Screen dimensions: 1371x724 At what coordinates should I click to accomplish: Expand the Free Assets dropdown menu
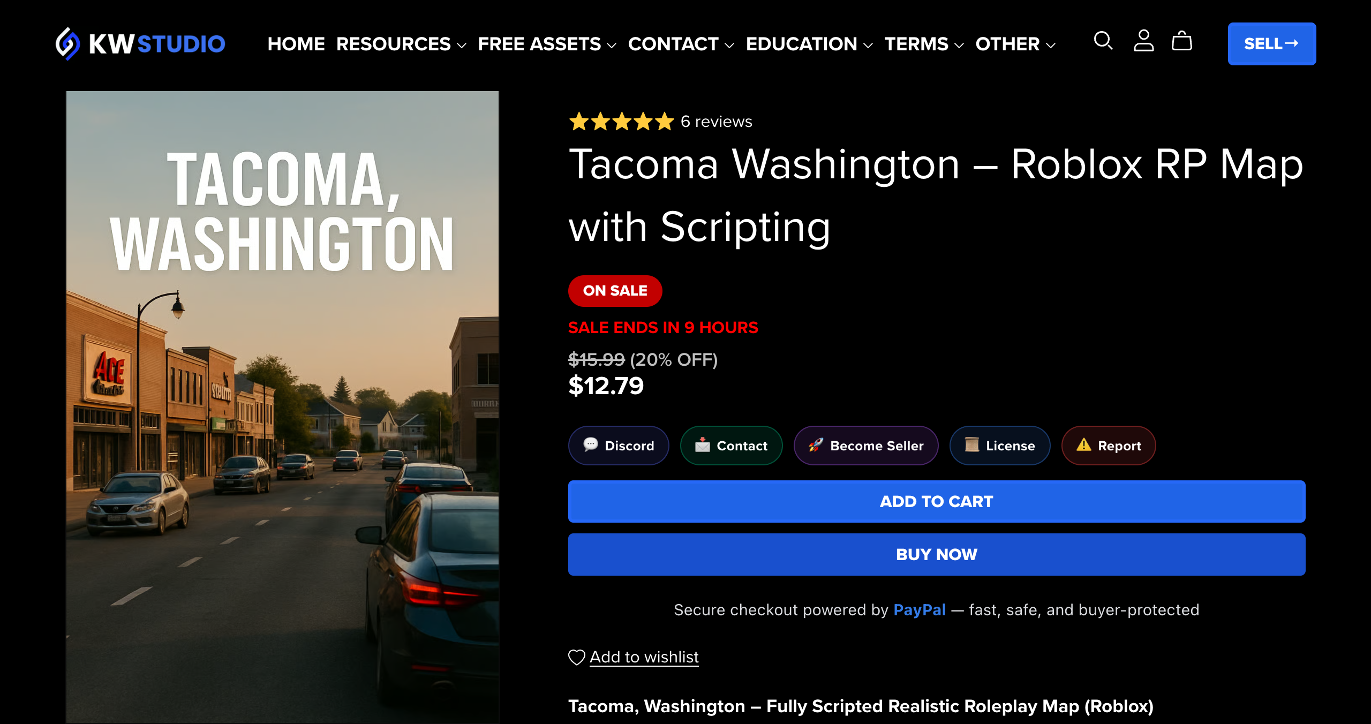pyautogui.click(x=547, y=44)
